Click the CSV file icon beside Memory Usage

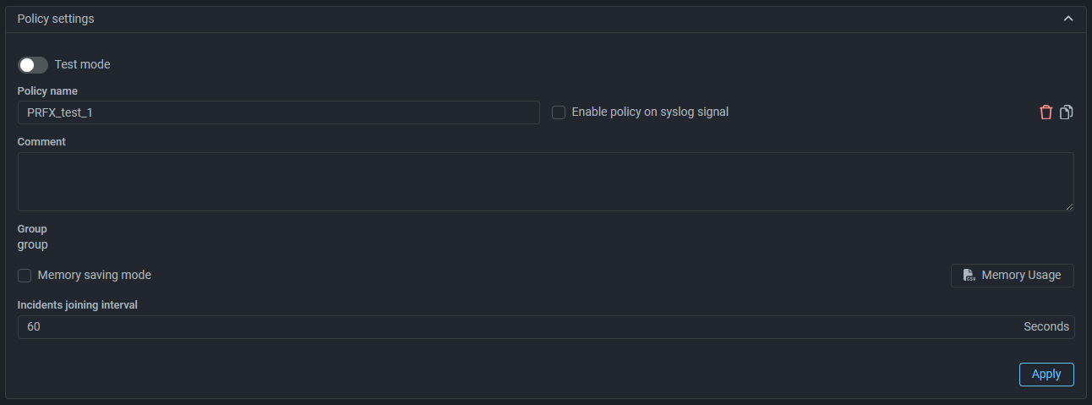(969, 276)
